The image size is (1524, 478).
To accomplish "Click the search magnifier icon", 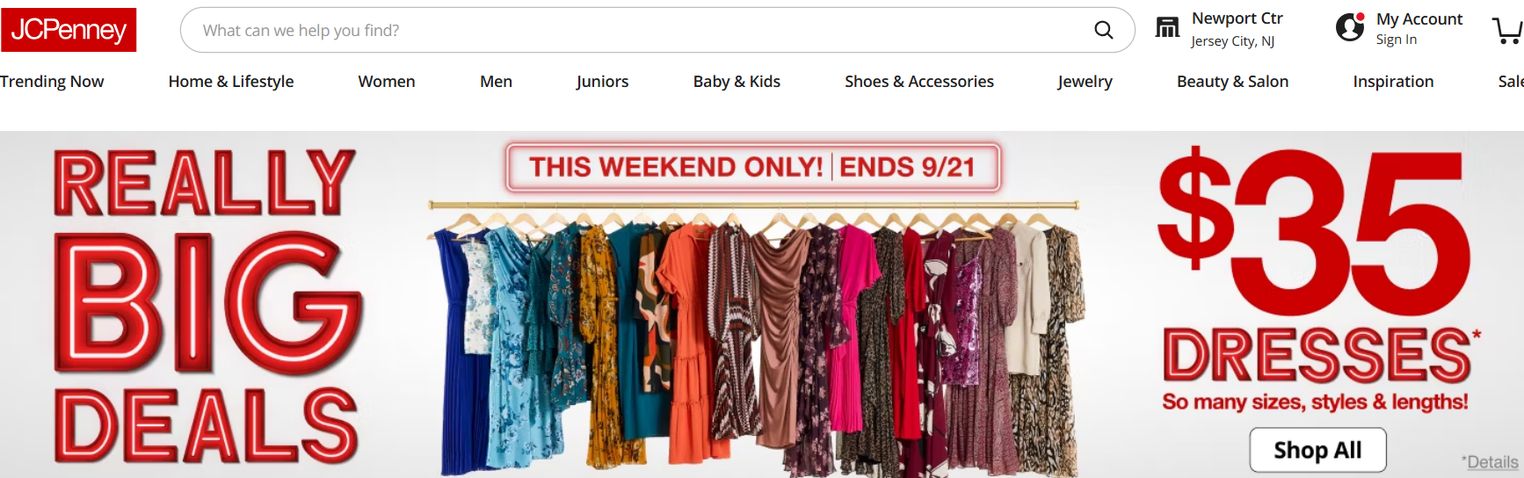I will pos(1103,30).
